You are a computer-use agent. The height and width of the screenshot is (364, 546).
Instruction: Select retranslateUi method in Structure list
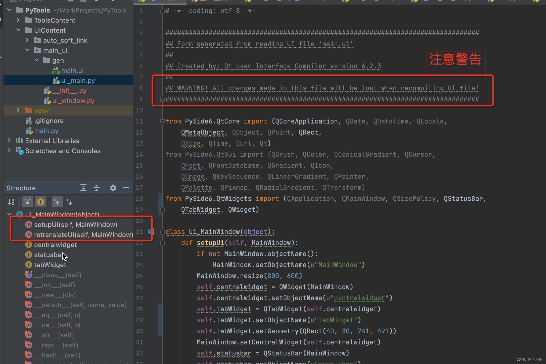tap(83, 235)
